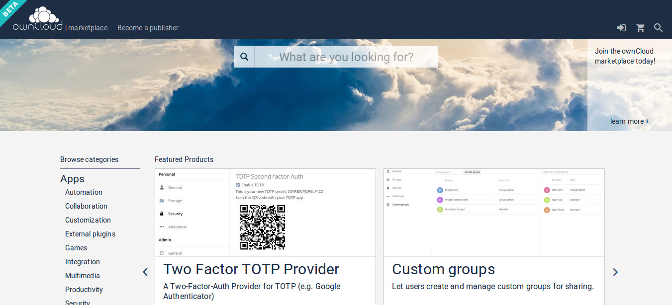Click the BETA corner ribbon

11,10
